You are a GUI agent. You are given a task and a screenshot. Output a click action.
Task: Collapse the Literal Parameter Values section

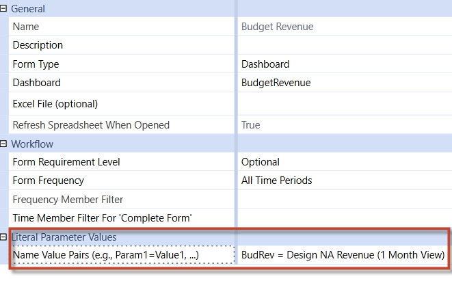pyautogui.click(x=4, y=237)
